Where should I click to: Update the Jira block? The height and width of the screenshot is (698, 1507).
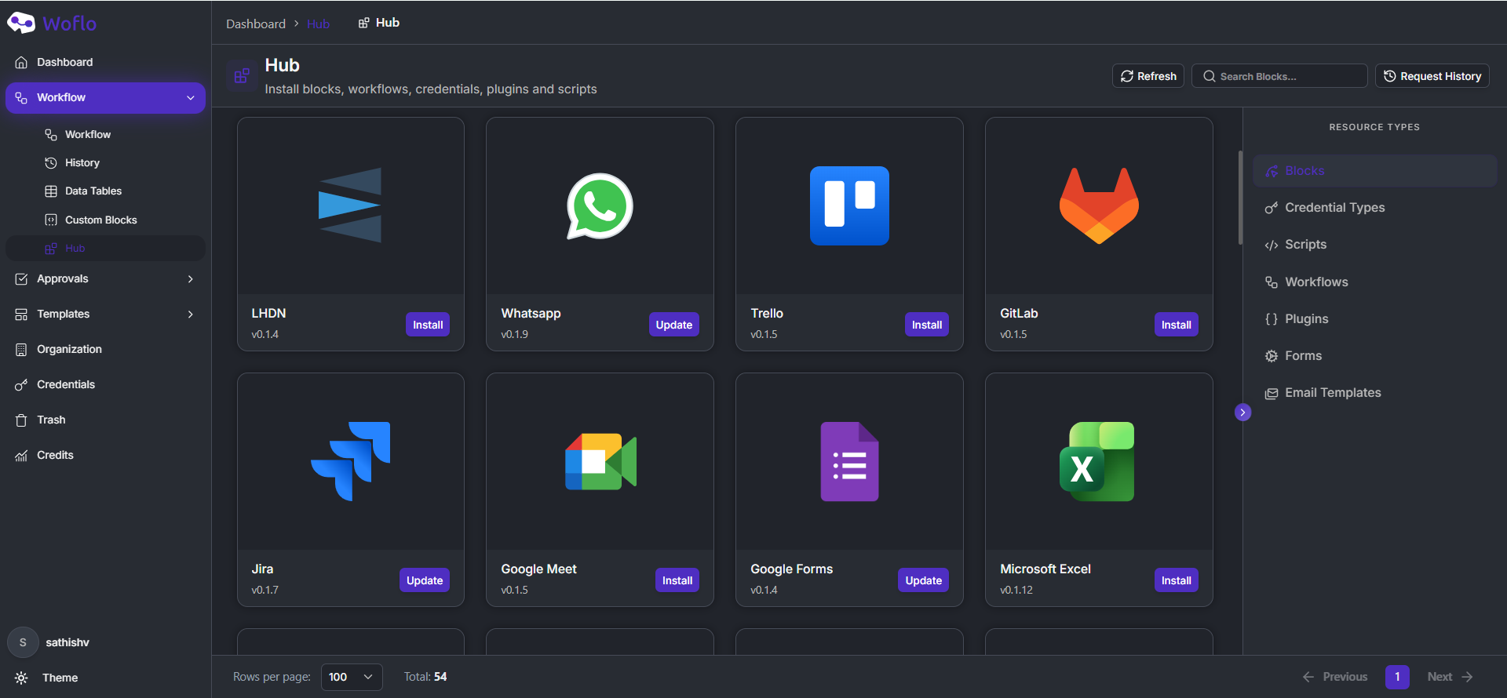(x=425, y=580)
